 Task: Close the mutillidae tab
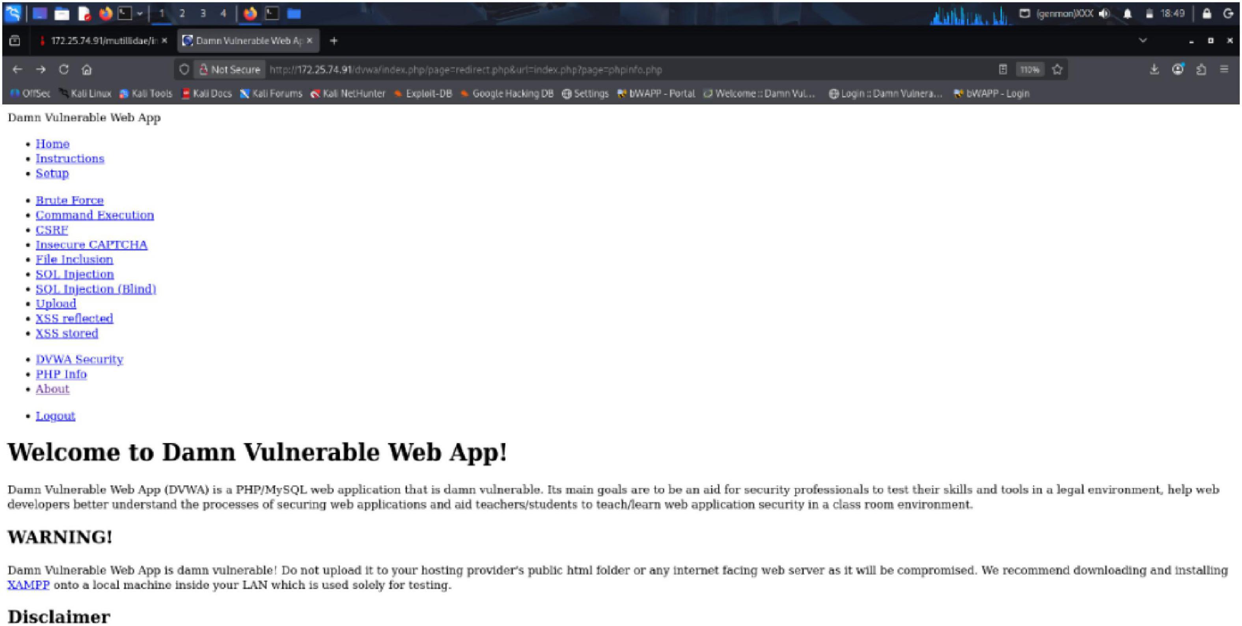point(164,41)
